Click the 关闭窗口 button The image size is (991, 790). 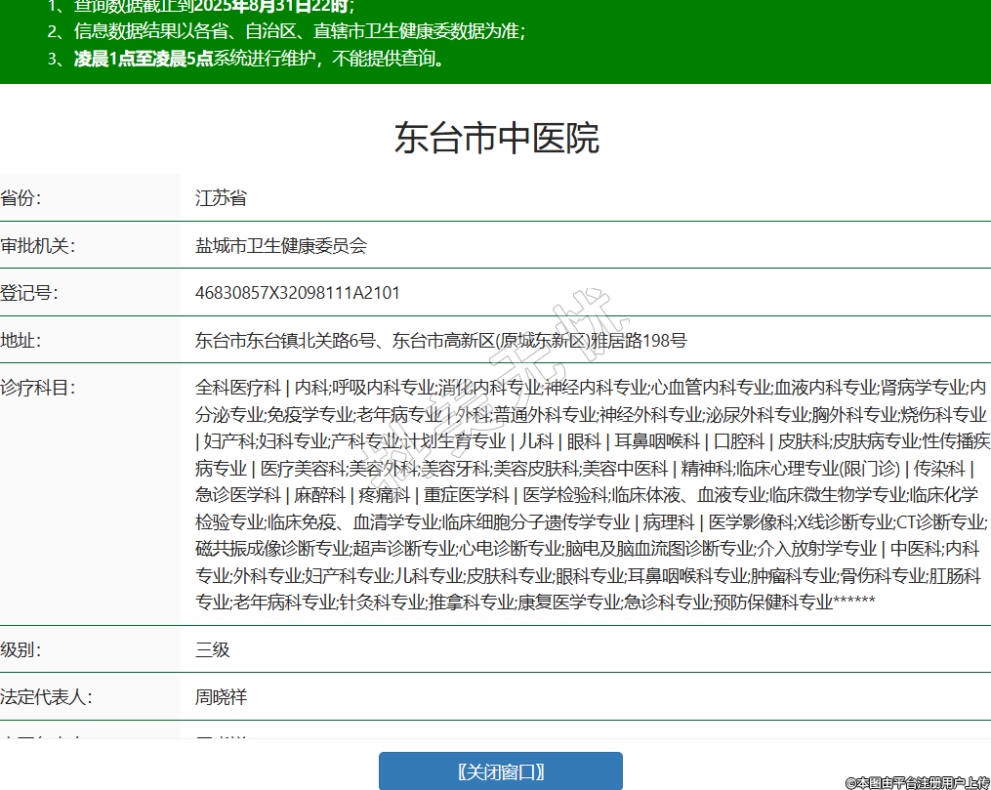(500, 771)
